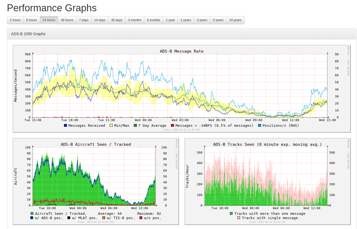Viewport: 357px width, 229px height.
Task: Click the ADS-B Message Rate graph
Action: click(181, 89)
